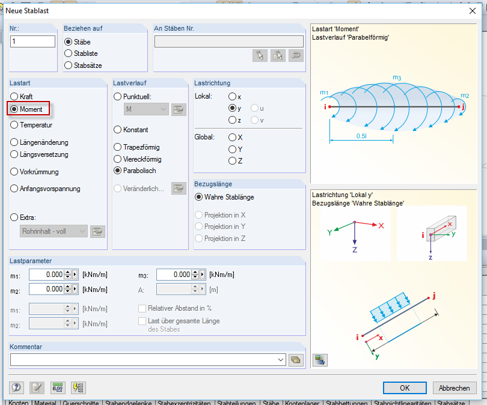This screenshot has width=487, height=405.
Task: Click the help icon at bottom left
Action: pyautogui.click(x=16, y=388)
